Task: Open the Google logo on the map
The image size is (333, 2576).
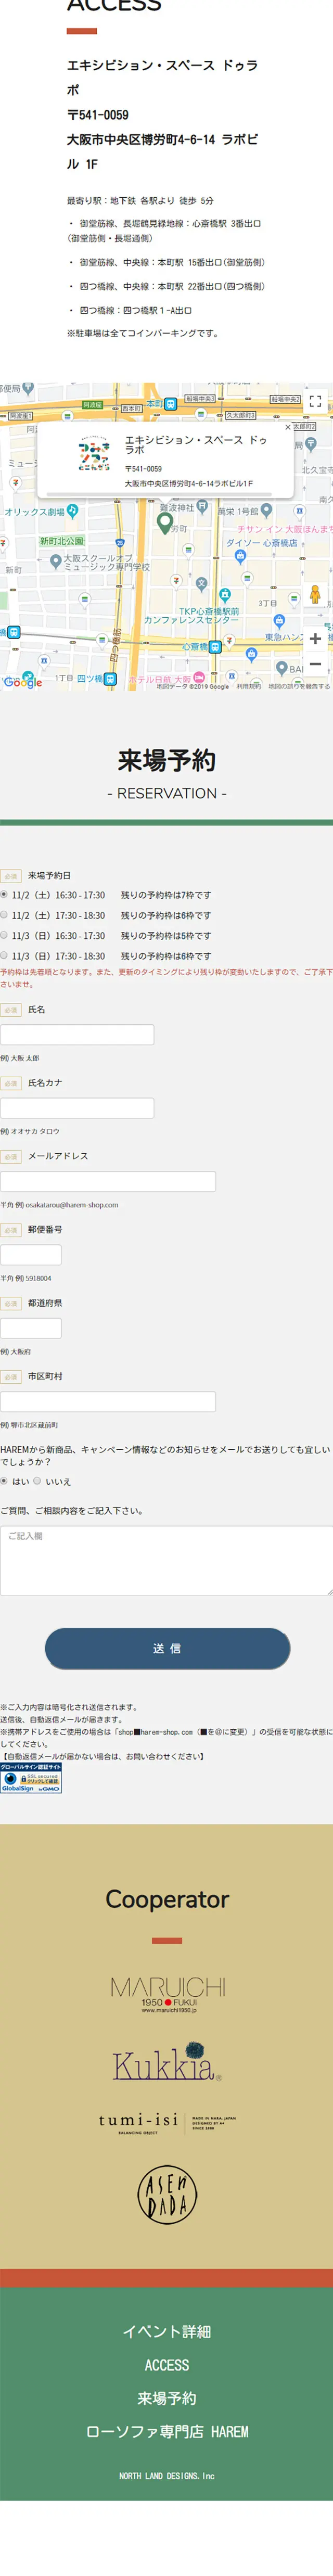Action: [x=22, y=681]
